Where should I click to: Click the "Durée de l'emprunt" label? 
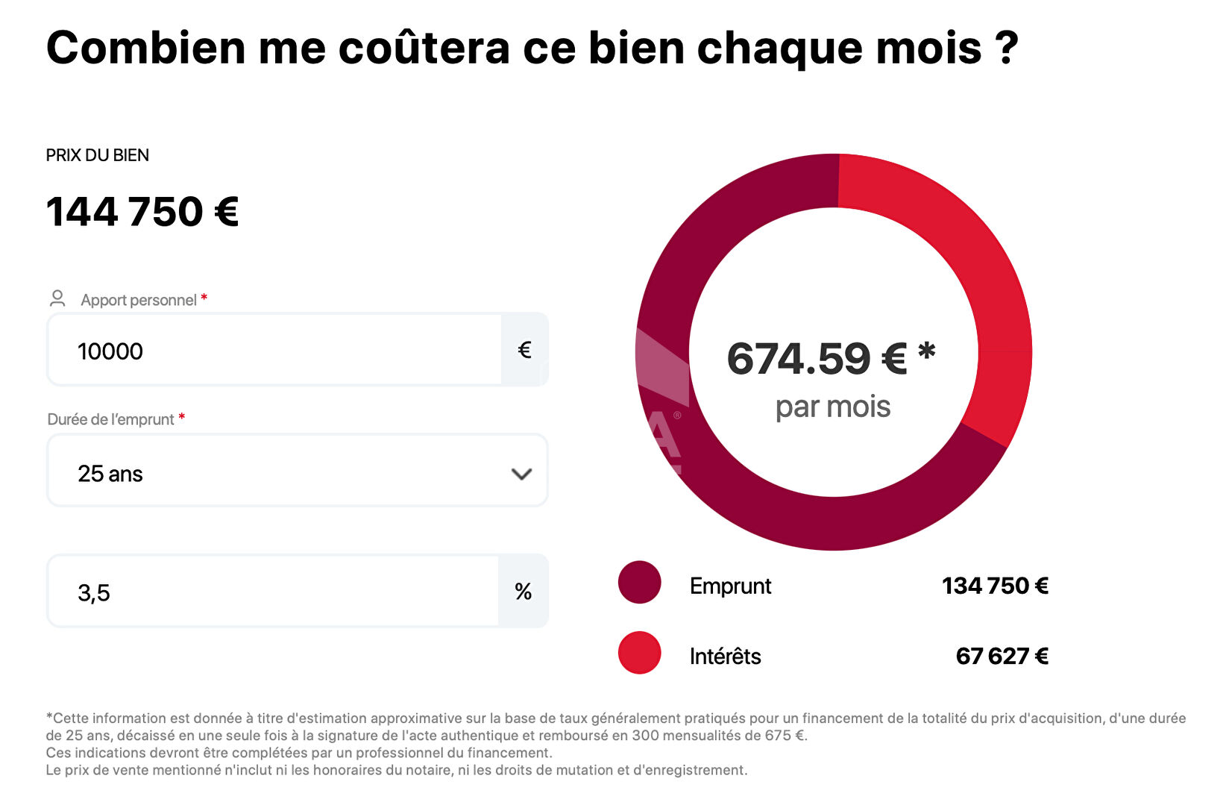pos(110,419)
